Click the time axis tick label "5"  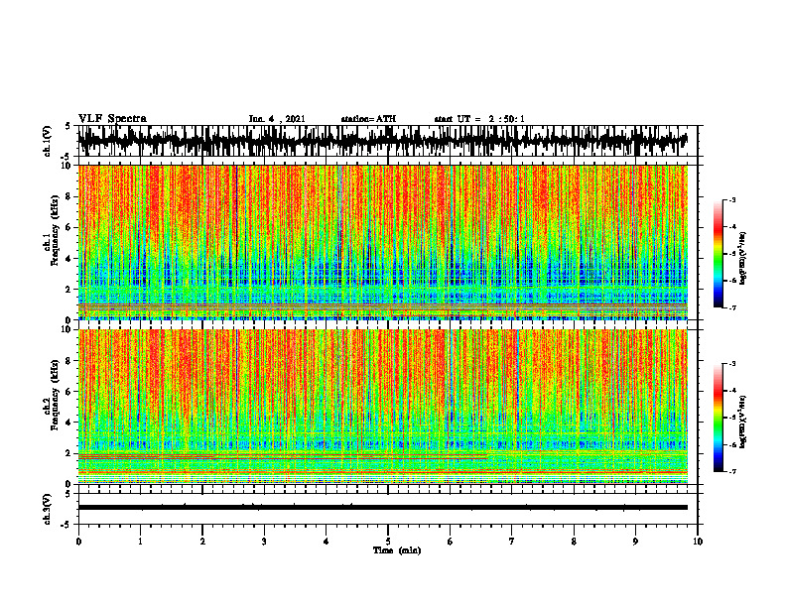point(388,542)
